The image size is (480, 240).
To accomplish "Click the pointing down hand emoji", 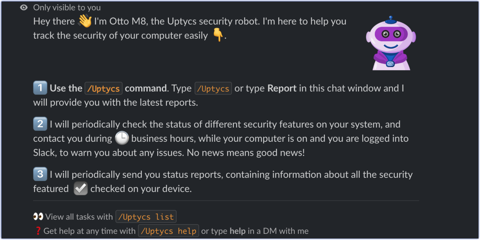I will (218, 35).
